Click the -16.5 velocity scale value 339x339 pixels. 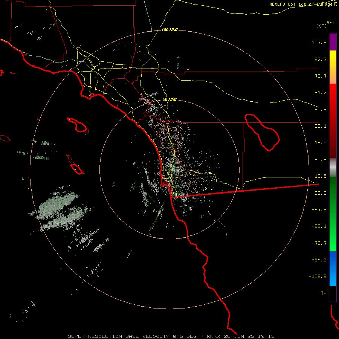[319, 176]
